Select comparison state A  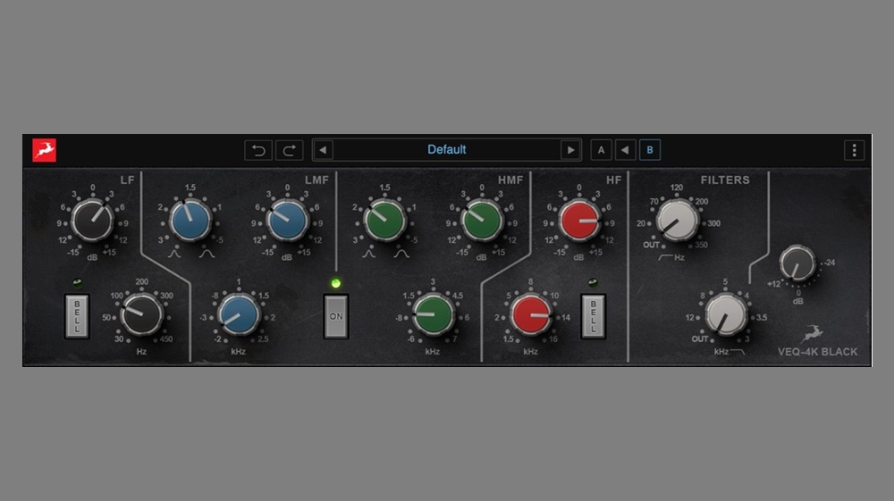coord(601,150)
